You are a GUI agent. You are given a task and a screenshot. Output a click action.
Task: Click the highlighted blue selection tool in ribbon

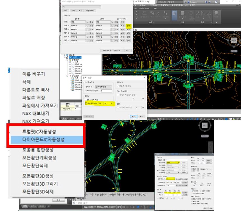[174, 15]
